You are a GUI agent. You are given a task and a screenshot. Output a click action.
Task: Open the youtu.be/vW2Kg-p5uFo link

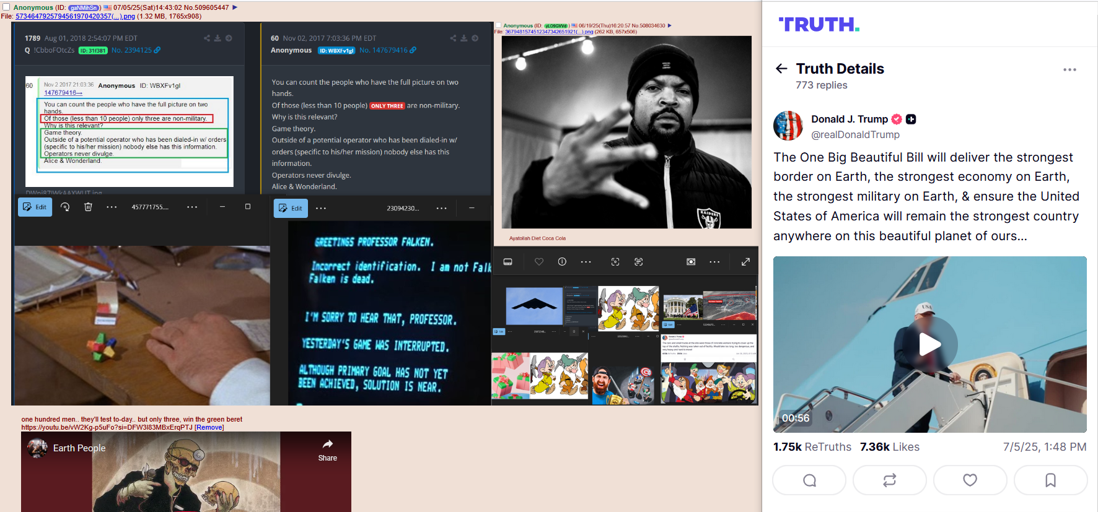point(107,427)
